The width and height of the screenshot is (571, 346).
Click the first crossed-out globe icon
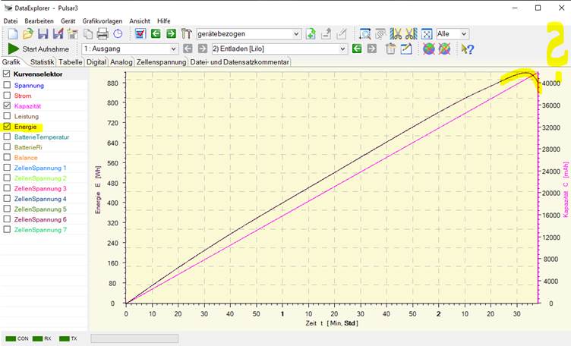click(x=428, y=49)
